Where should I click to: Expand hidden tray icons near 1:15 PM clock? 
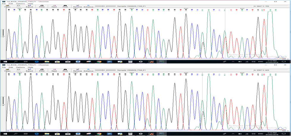point(233,134)
